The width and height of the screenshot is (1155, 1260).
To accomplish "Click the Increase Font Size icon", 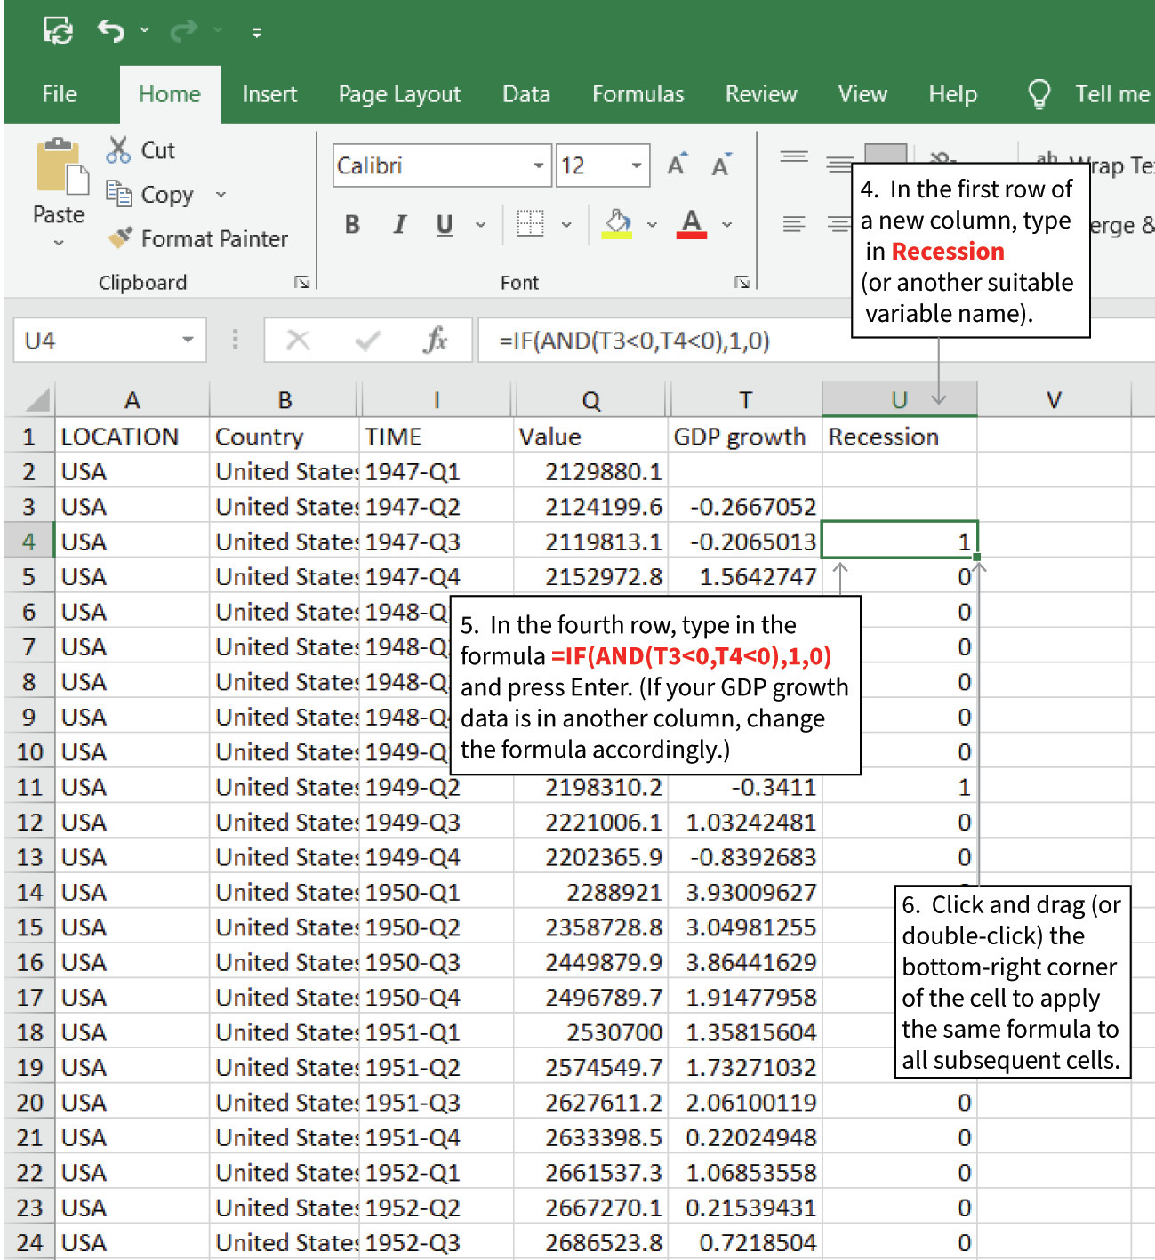I will [675, 163].
